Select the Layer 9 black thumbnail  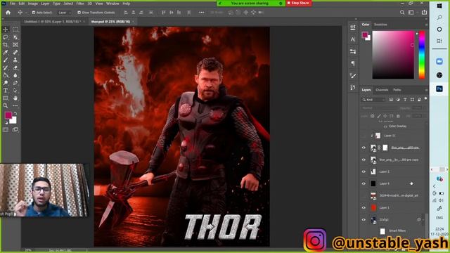click(373, 183)
